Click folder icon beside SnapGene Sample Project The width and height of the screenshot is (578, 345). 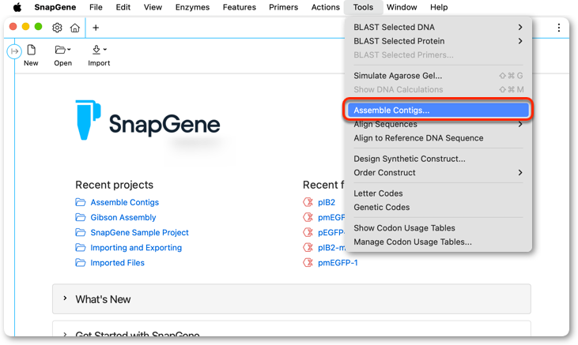pyautogui.click(x=81, y=232)
